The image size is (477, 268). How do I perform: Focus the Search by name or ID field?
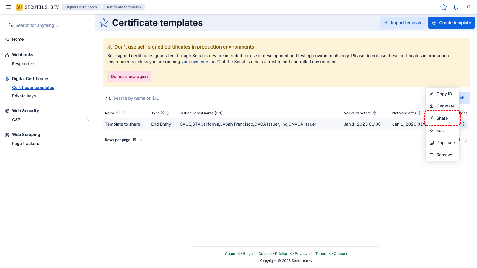click(x=262, y=98)
